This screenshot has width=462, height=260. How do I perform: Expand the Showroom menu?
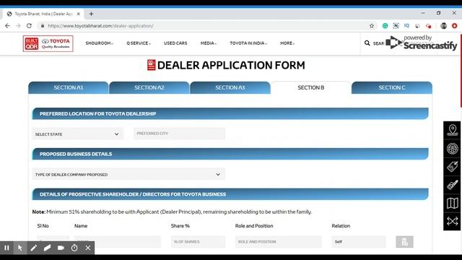[100, 43]
